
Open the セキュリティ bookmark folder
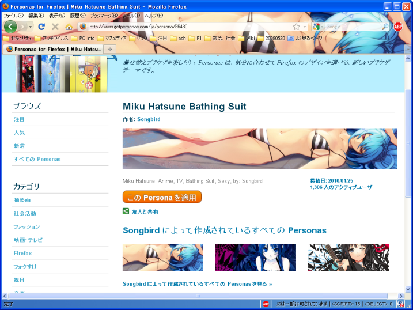click(17, 38)
